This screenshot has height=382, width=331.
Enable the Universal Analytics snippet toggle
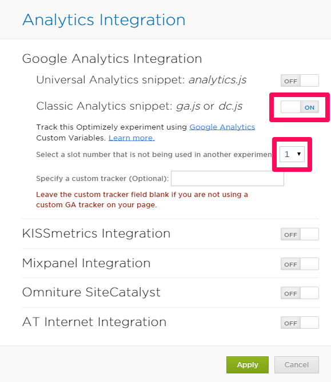tap(300, 81)
